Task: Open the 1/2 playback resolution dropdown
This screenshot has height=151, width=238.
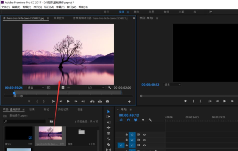Action: (96, 88)
